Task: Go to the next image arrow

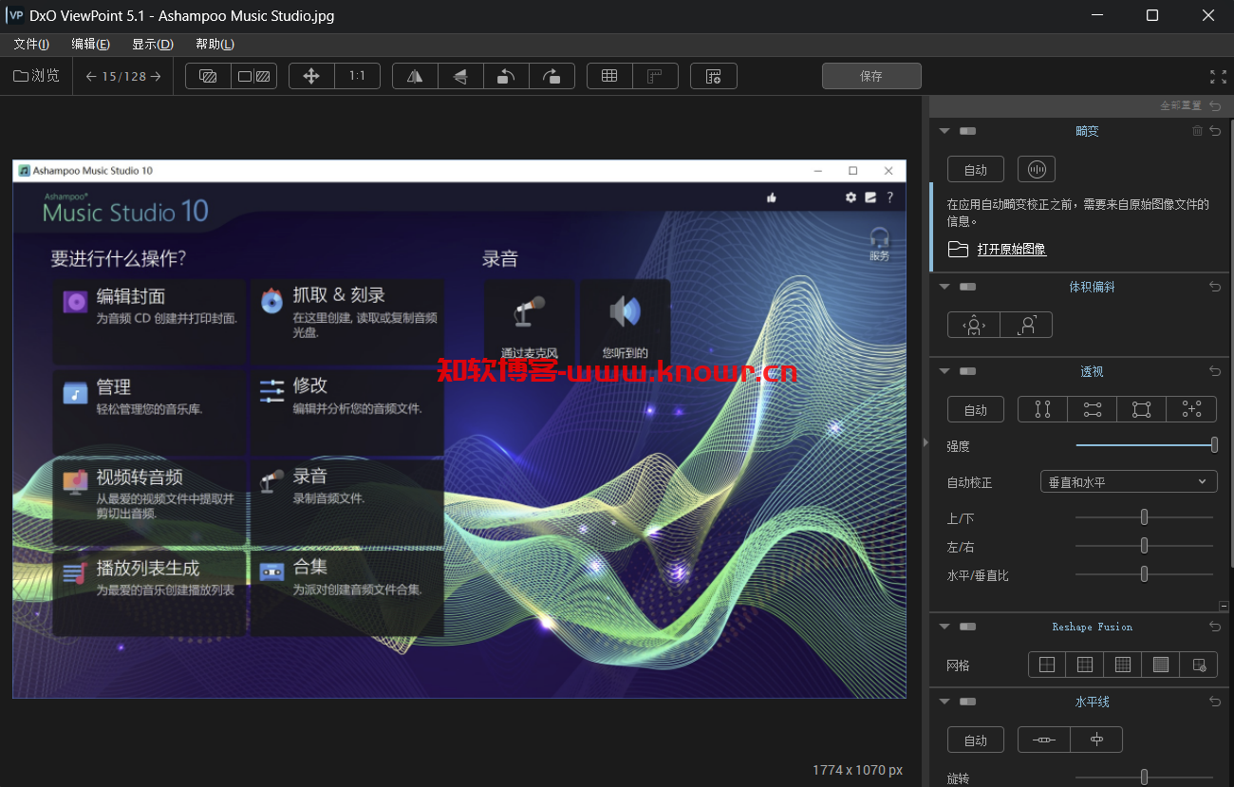Action: [x=156, y=76]
